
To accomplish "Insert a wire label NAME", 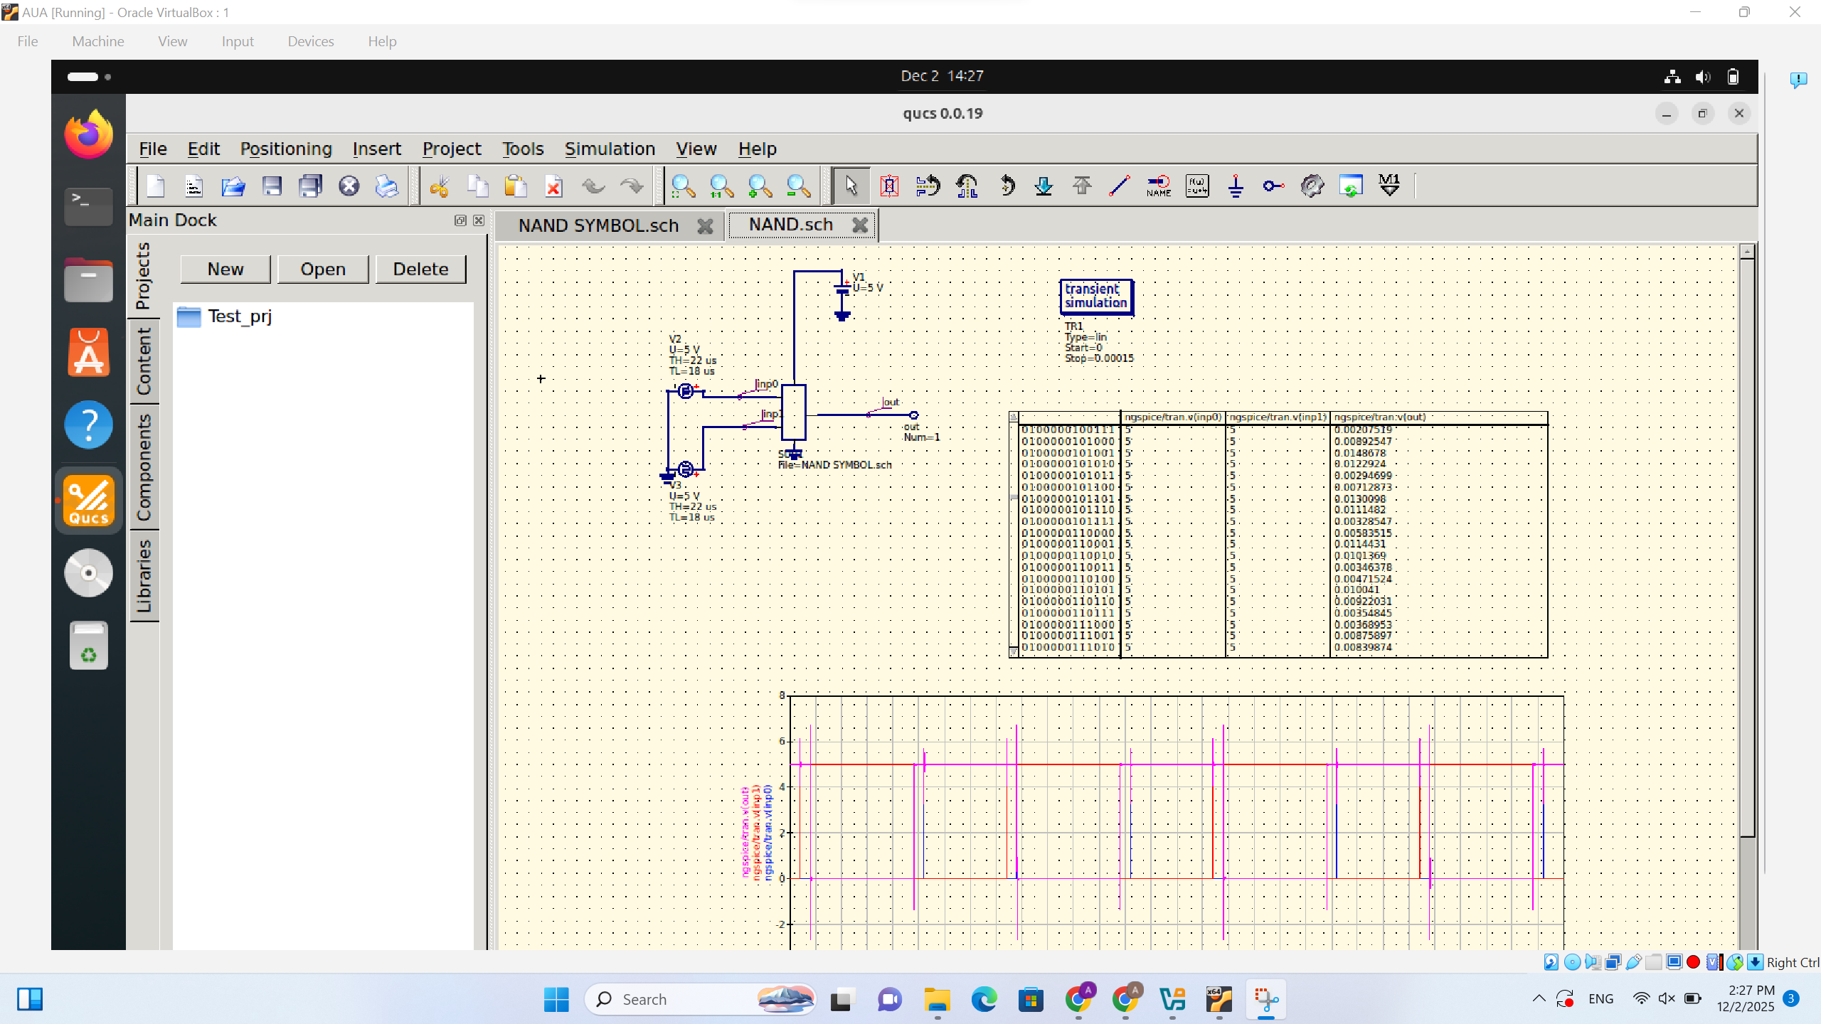I will pos(1159,186).
